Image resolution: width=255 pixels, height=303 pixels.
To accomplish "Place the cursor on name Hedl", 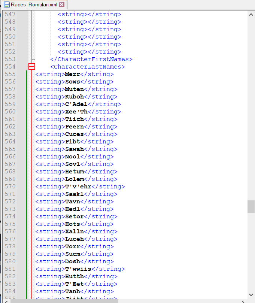I will click(x=72, y=209).
